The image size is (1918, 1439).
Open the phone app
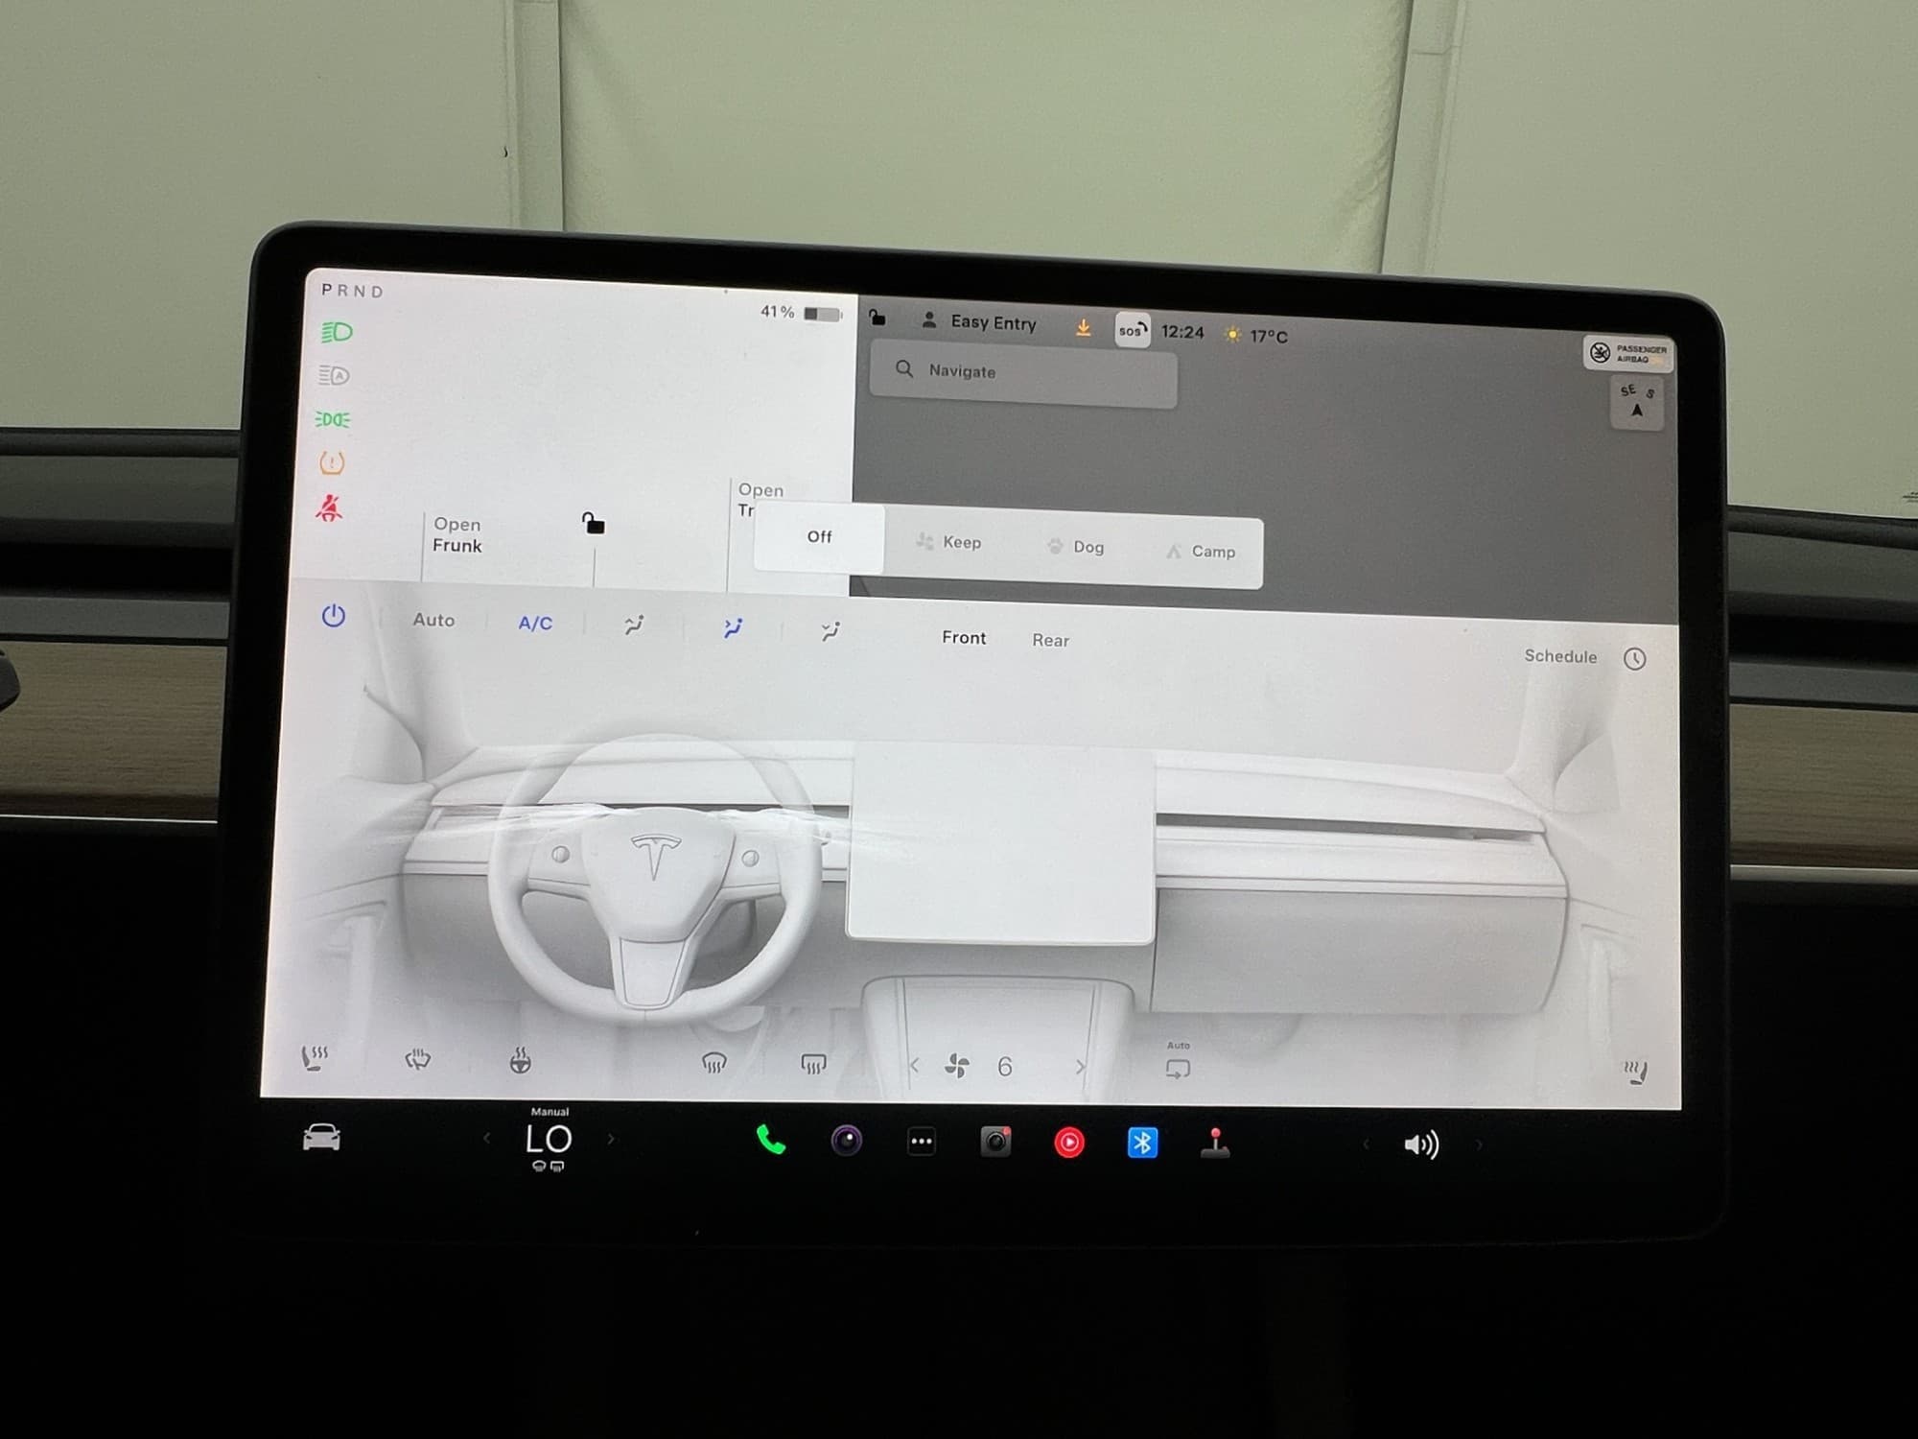pos(771,1140)
